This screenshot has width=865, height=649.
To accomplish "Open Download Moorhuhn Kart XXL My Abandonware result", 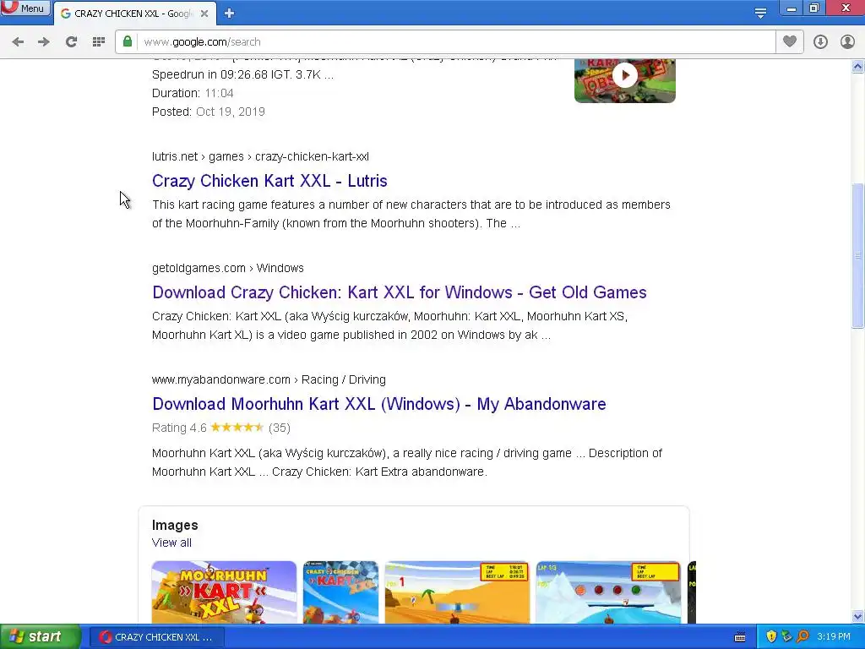I will 379,404.
